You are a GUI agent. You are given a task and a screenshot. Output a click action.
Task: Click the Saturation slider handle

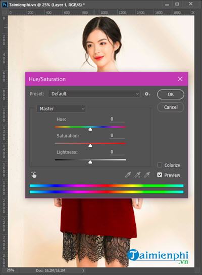[x=90, y=145]
